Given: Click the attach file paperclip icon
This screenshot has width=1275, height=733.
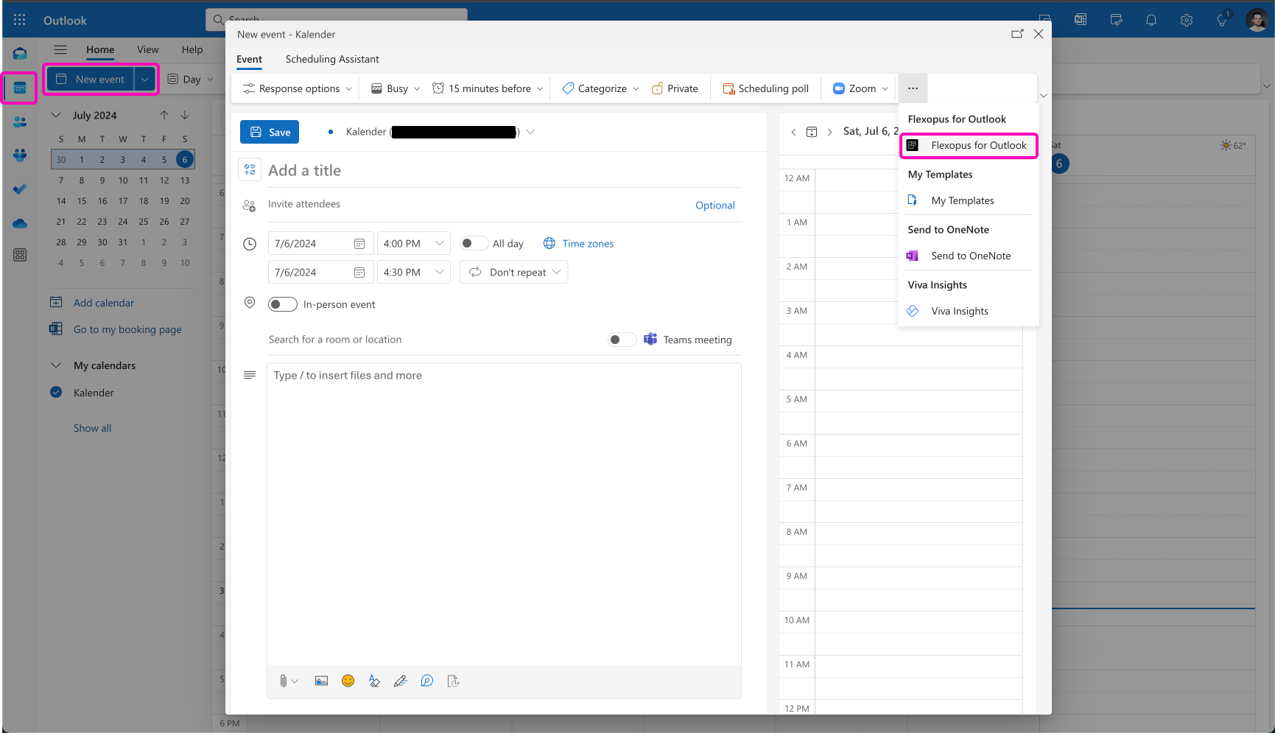Looking at the screenshot, I should pos(283,681).
